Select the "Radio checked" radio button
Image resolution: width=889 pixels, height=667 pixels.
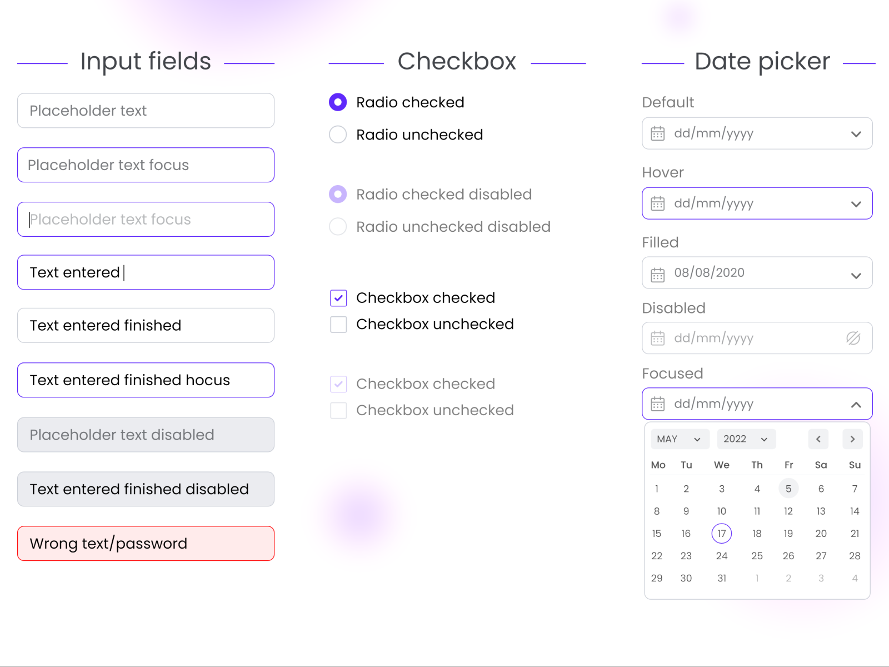coord(338,102)
